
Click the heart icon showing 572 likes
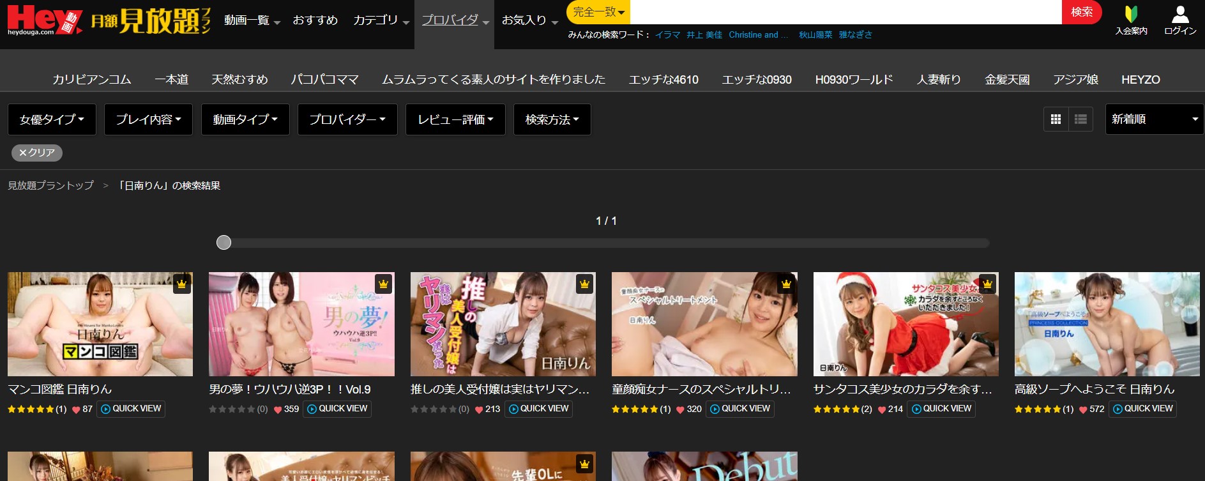tap(1083, 409)
